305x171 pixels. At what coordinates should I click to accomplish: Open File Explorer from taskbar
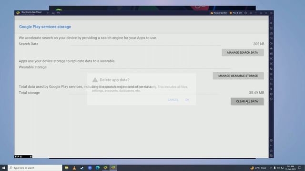click(67, 168)
